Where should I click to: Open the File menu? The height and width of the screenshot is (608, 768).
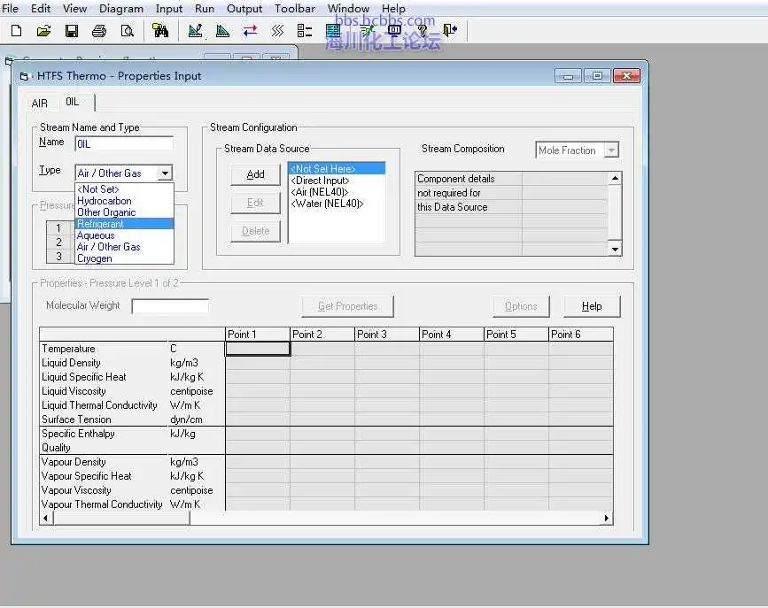click(x=10, y=8)
